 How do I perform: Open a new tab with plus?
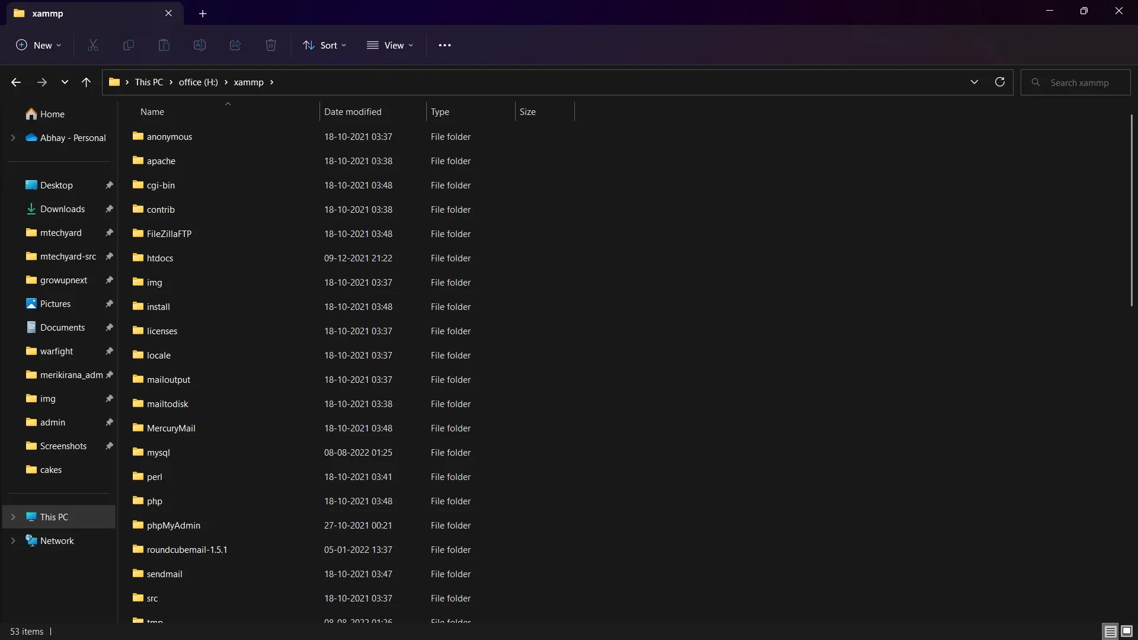pyautogui.click(x=203, y=13)
